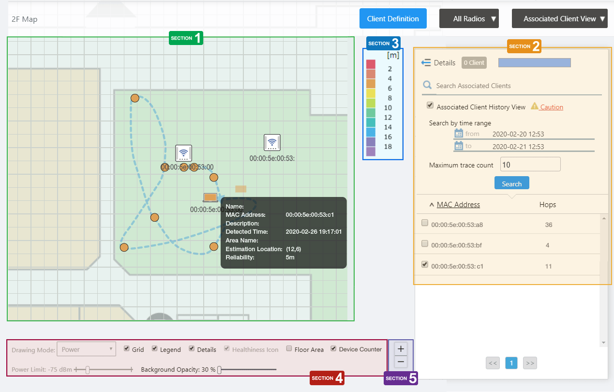This screenshot has width=614, height=392.
Task: Open the 'from' date calendar icon
Action: (459, 134)
